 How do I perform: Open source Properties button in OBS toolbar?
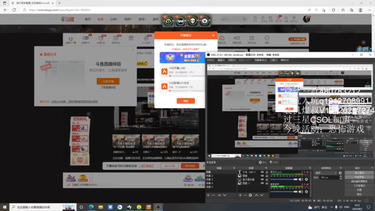pos(262,162)
